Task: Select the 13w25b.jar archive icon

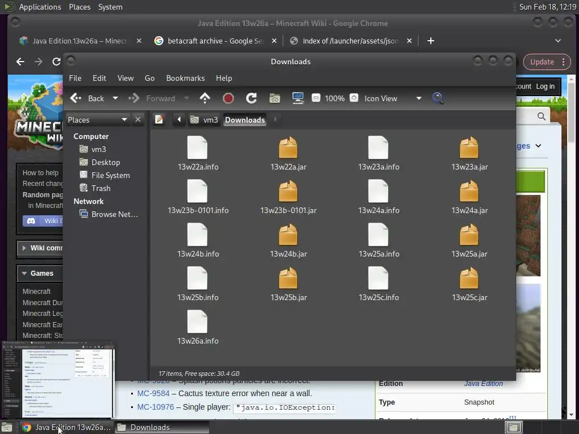Action: [288, 278]
